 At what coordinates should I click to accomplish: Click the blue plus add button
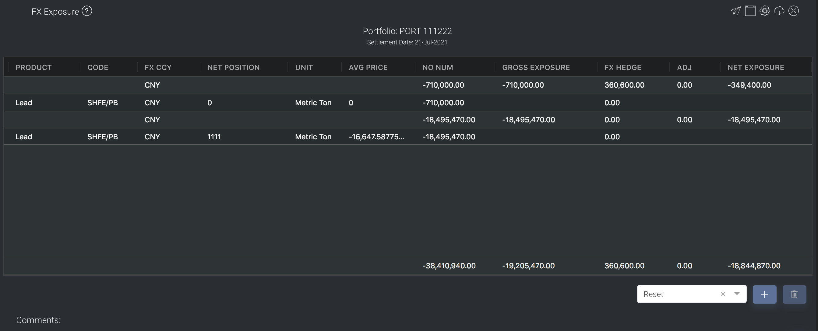click(764, 294)
